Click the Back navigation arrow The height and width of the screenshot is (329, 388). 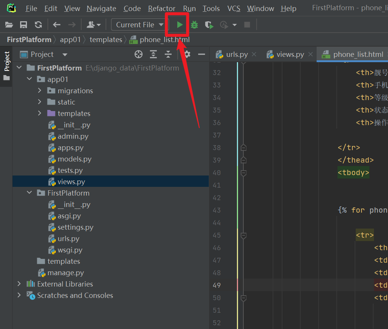[x=57, y=25]
